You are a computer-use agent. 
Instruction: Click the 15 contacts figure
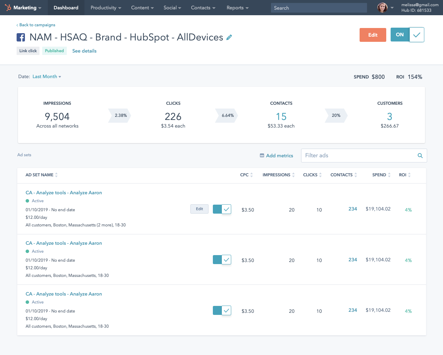281,116
